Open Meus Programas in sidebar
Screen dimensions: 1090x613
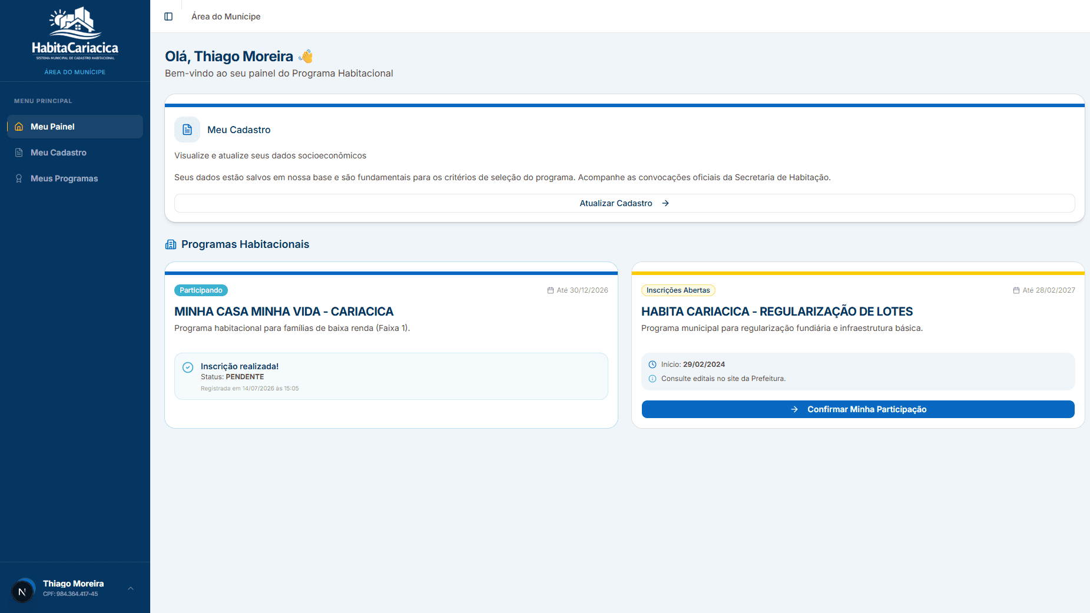[x=75, y=178]
